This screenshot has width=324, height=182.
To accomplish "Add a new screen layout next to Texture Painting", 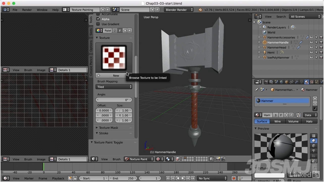I will pos(103,10).
